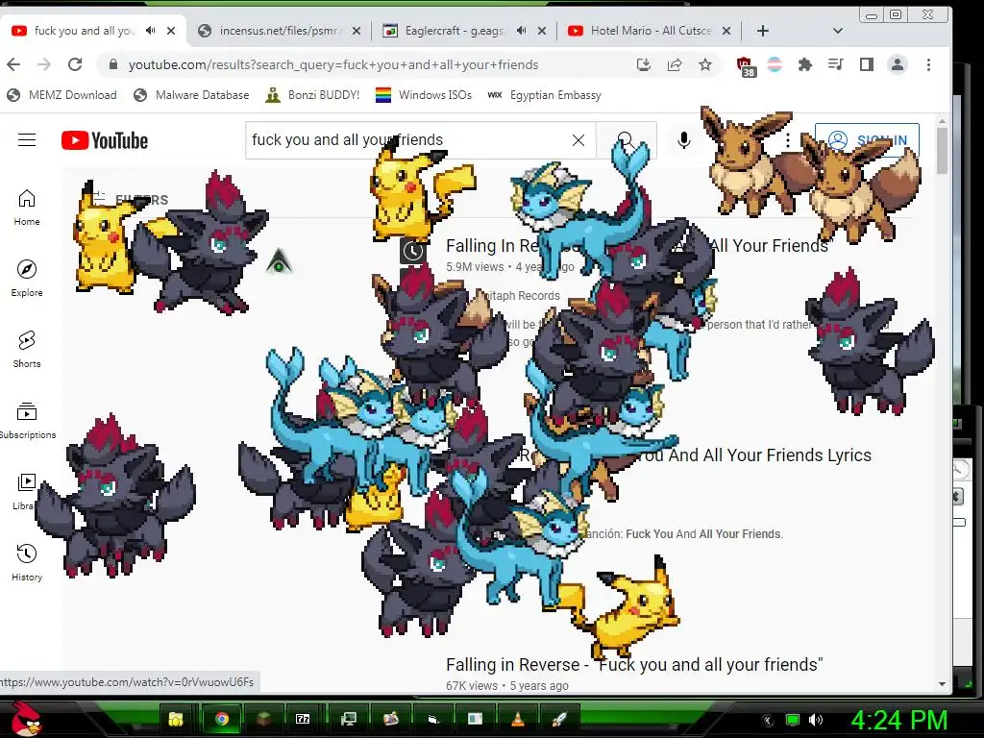984x738 pixels.
Task: Click the YouTube logo
Action: (x=105, y=140)
